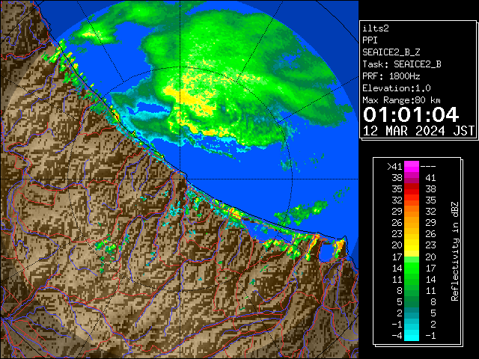This screenshot has width=479, height=359.
Task: Click the left-column '-4' legend value
Action: (397, 336)
